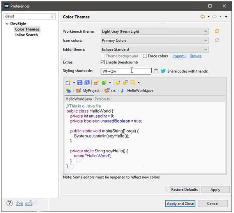The image size is (234, 213).
Task: Uncheck the Enable Breadcrumb checkbox
Action: click(x=103, y=62)
